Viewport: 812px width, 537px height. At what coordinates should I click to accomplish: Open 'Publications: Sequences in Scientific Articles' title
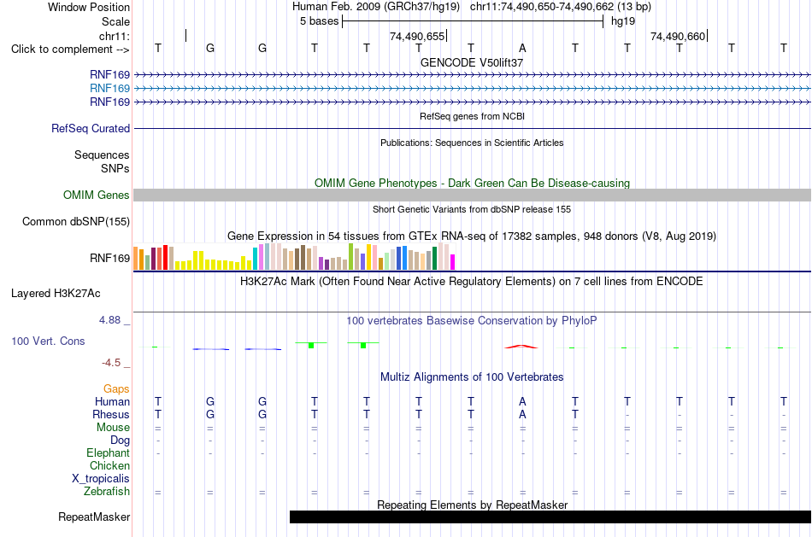coord(472,143)
